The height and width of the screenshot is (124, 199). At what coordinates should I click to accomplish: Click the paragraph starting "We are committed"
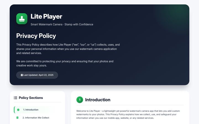tap(65, 63)
